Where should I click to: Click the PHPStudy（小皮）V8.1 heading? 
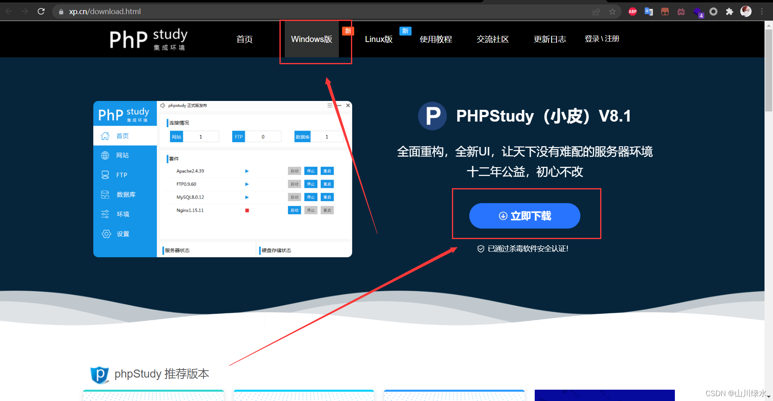[544, 116]
